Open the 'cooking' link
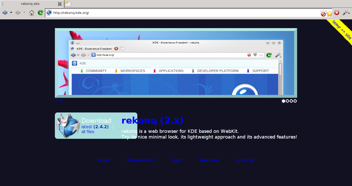 [245, 160]
